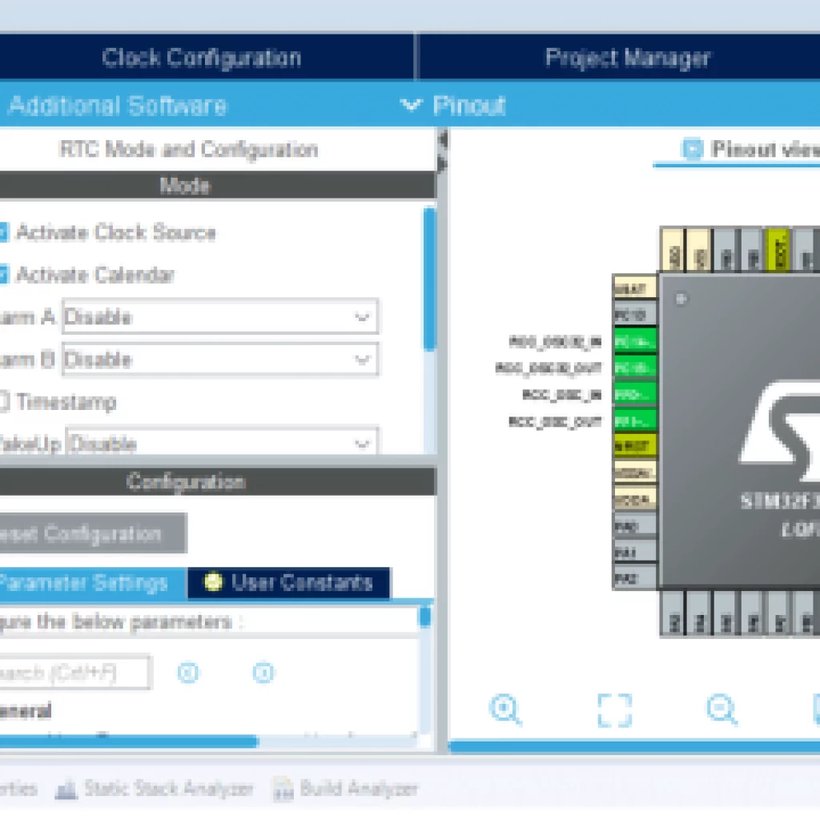Open the Alarm A dropdown

(219, 317)
